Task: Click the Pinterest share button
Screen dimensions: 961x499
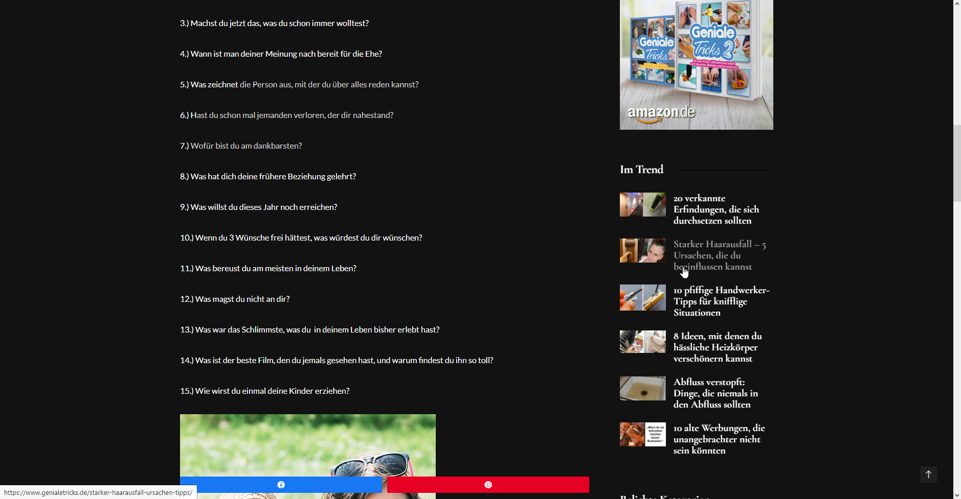Action: coord(488,485)
